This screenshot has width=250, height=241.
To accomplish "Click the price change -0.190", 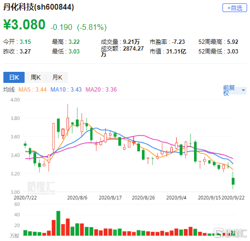I will (x=61, y=27).
